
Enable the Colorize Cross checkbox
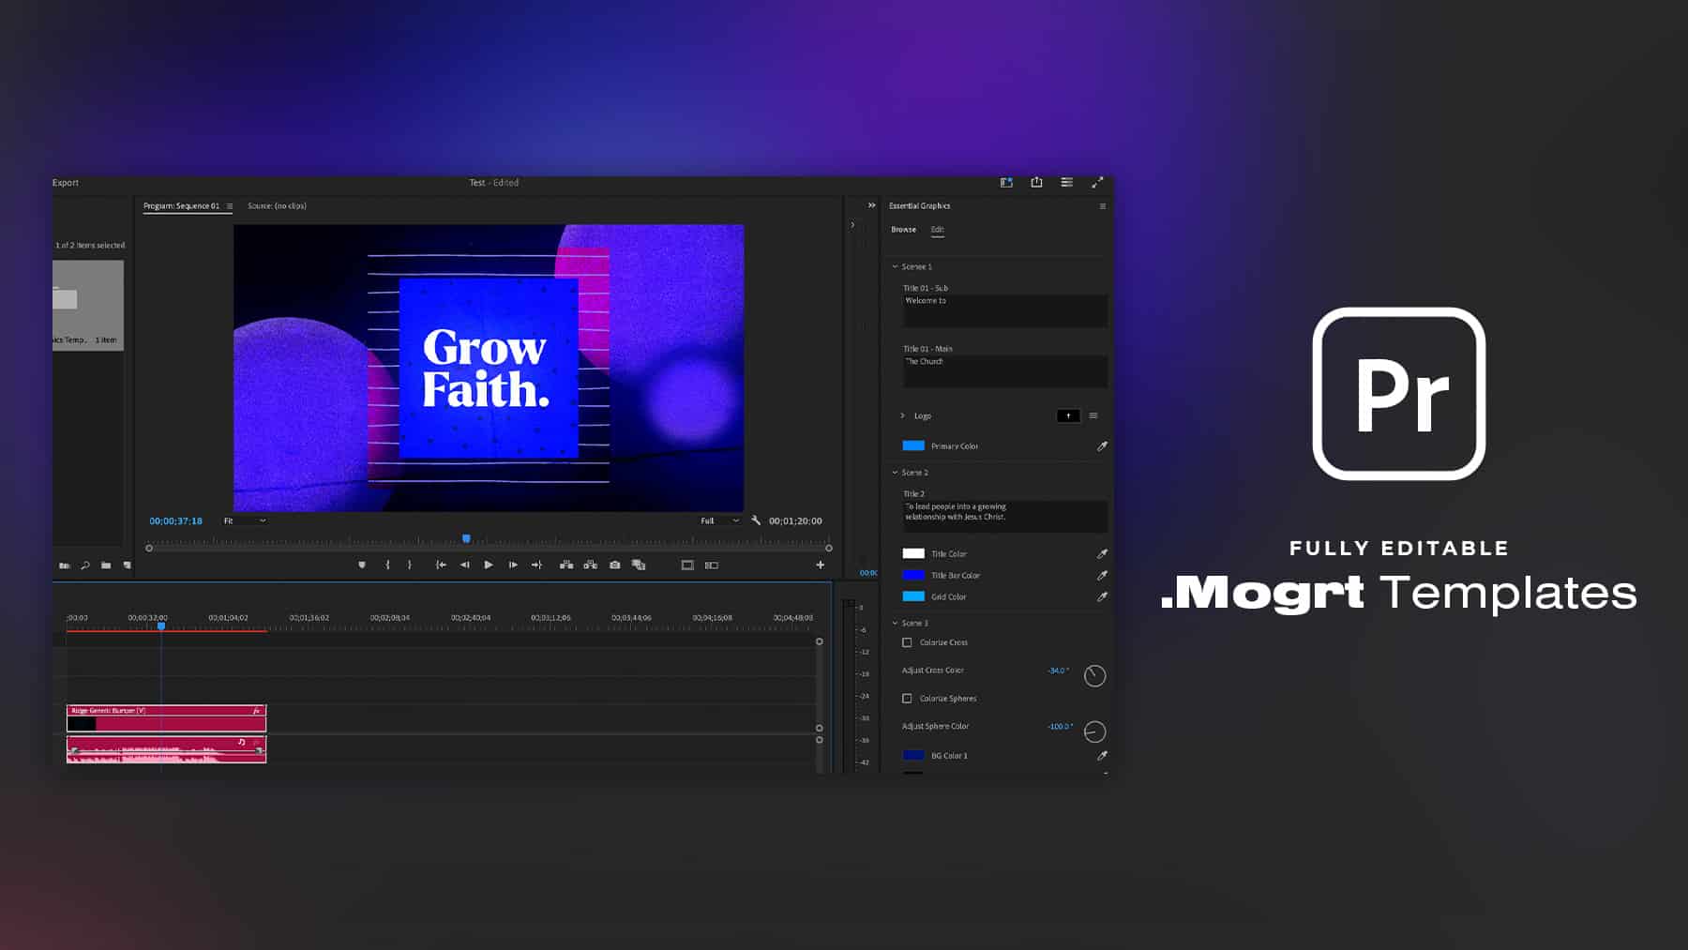[x=907, y=642]
